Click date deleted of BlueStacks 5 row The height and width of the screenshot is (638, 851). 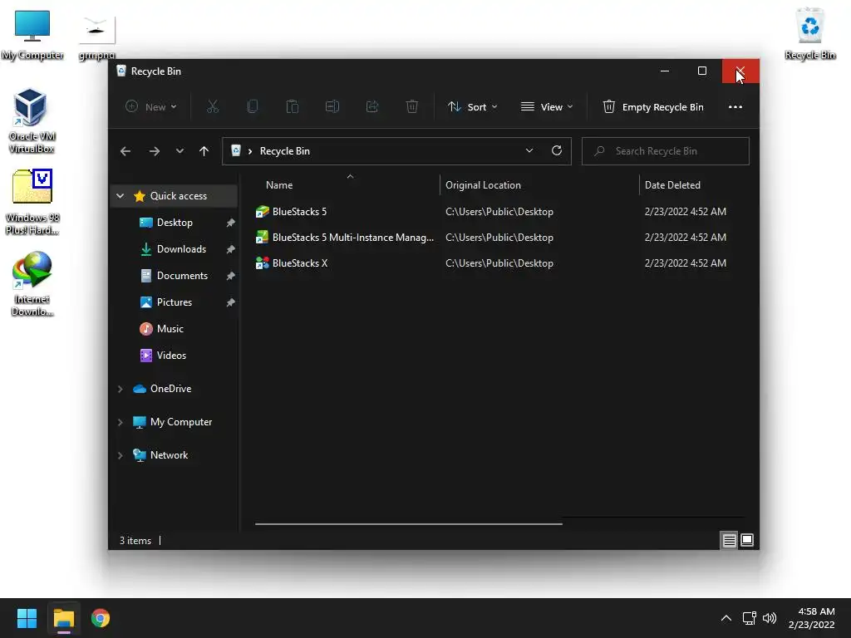click(x=686, y=212)
